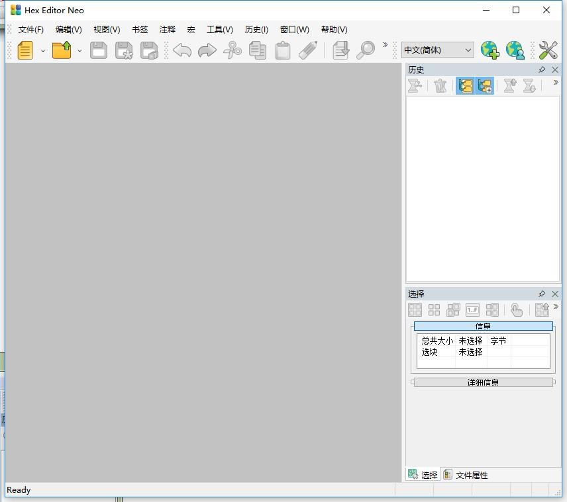This screenshot has height=502, width=567.
Task: Click the Save floppy disk icon
Action: (x=98, y=50)
